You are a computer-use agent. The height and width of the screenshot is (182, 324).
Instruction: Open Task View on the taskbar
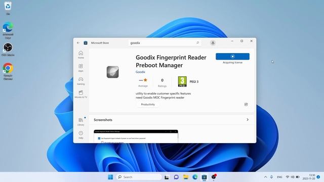tap(167, 177)
